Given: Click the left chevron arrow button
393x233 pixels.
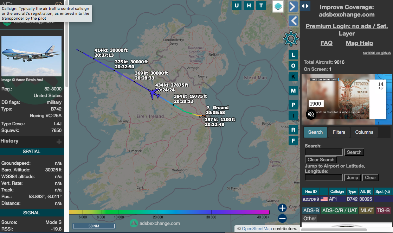Looking at the screenshot, I should pos(293,20).
